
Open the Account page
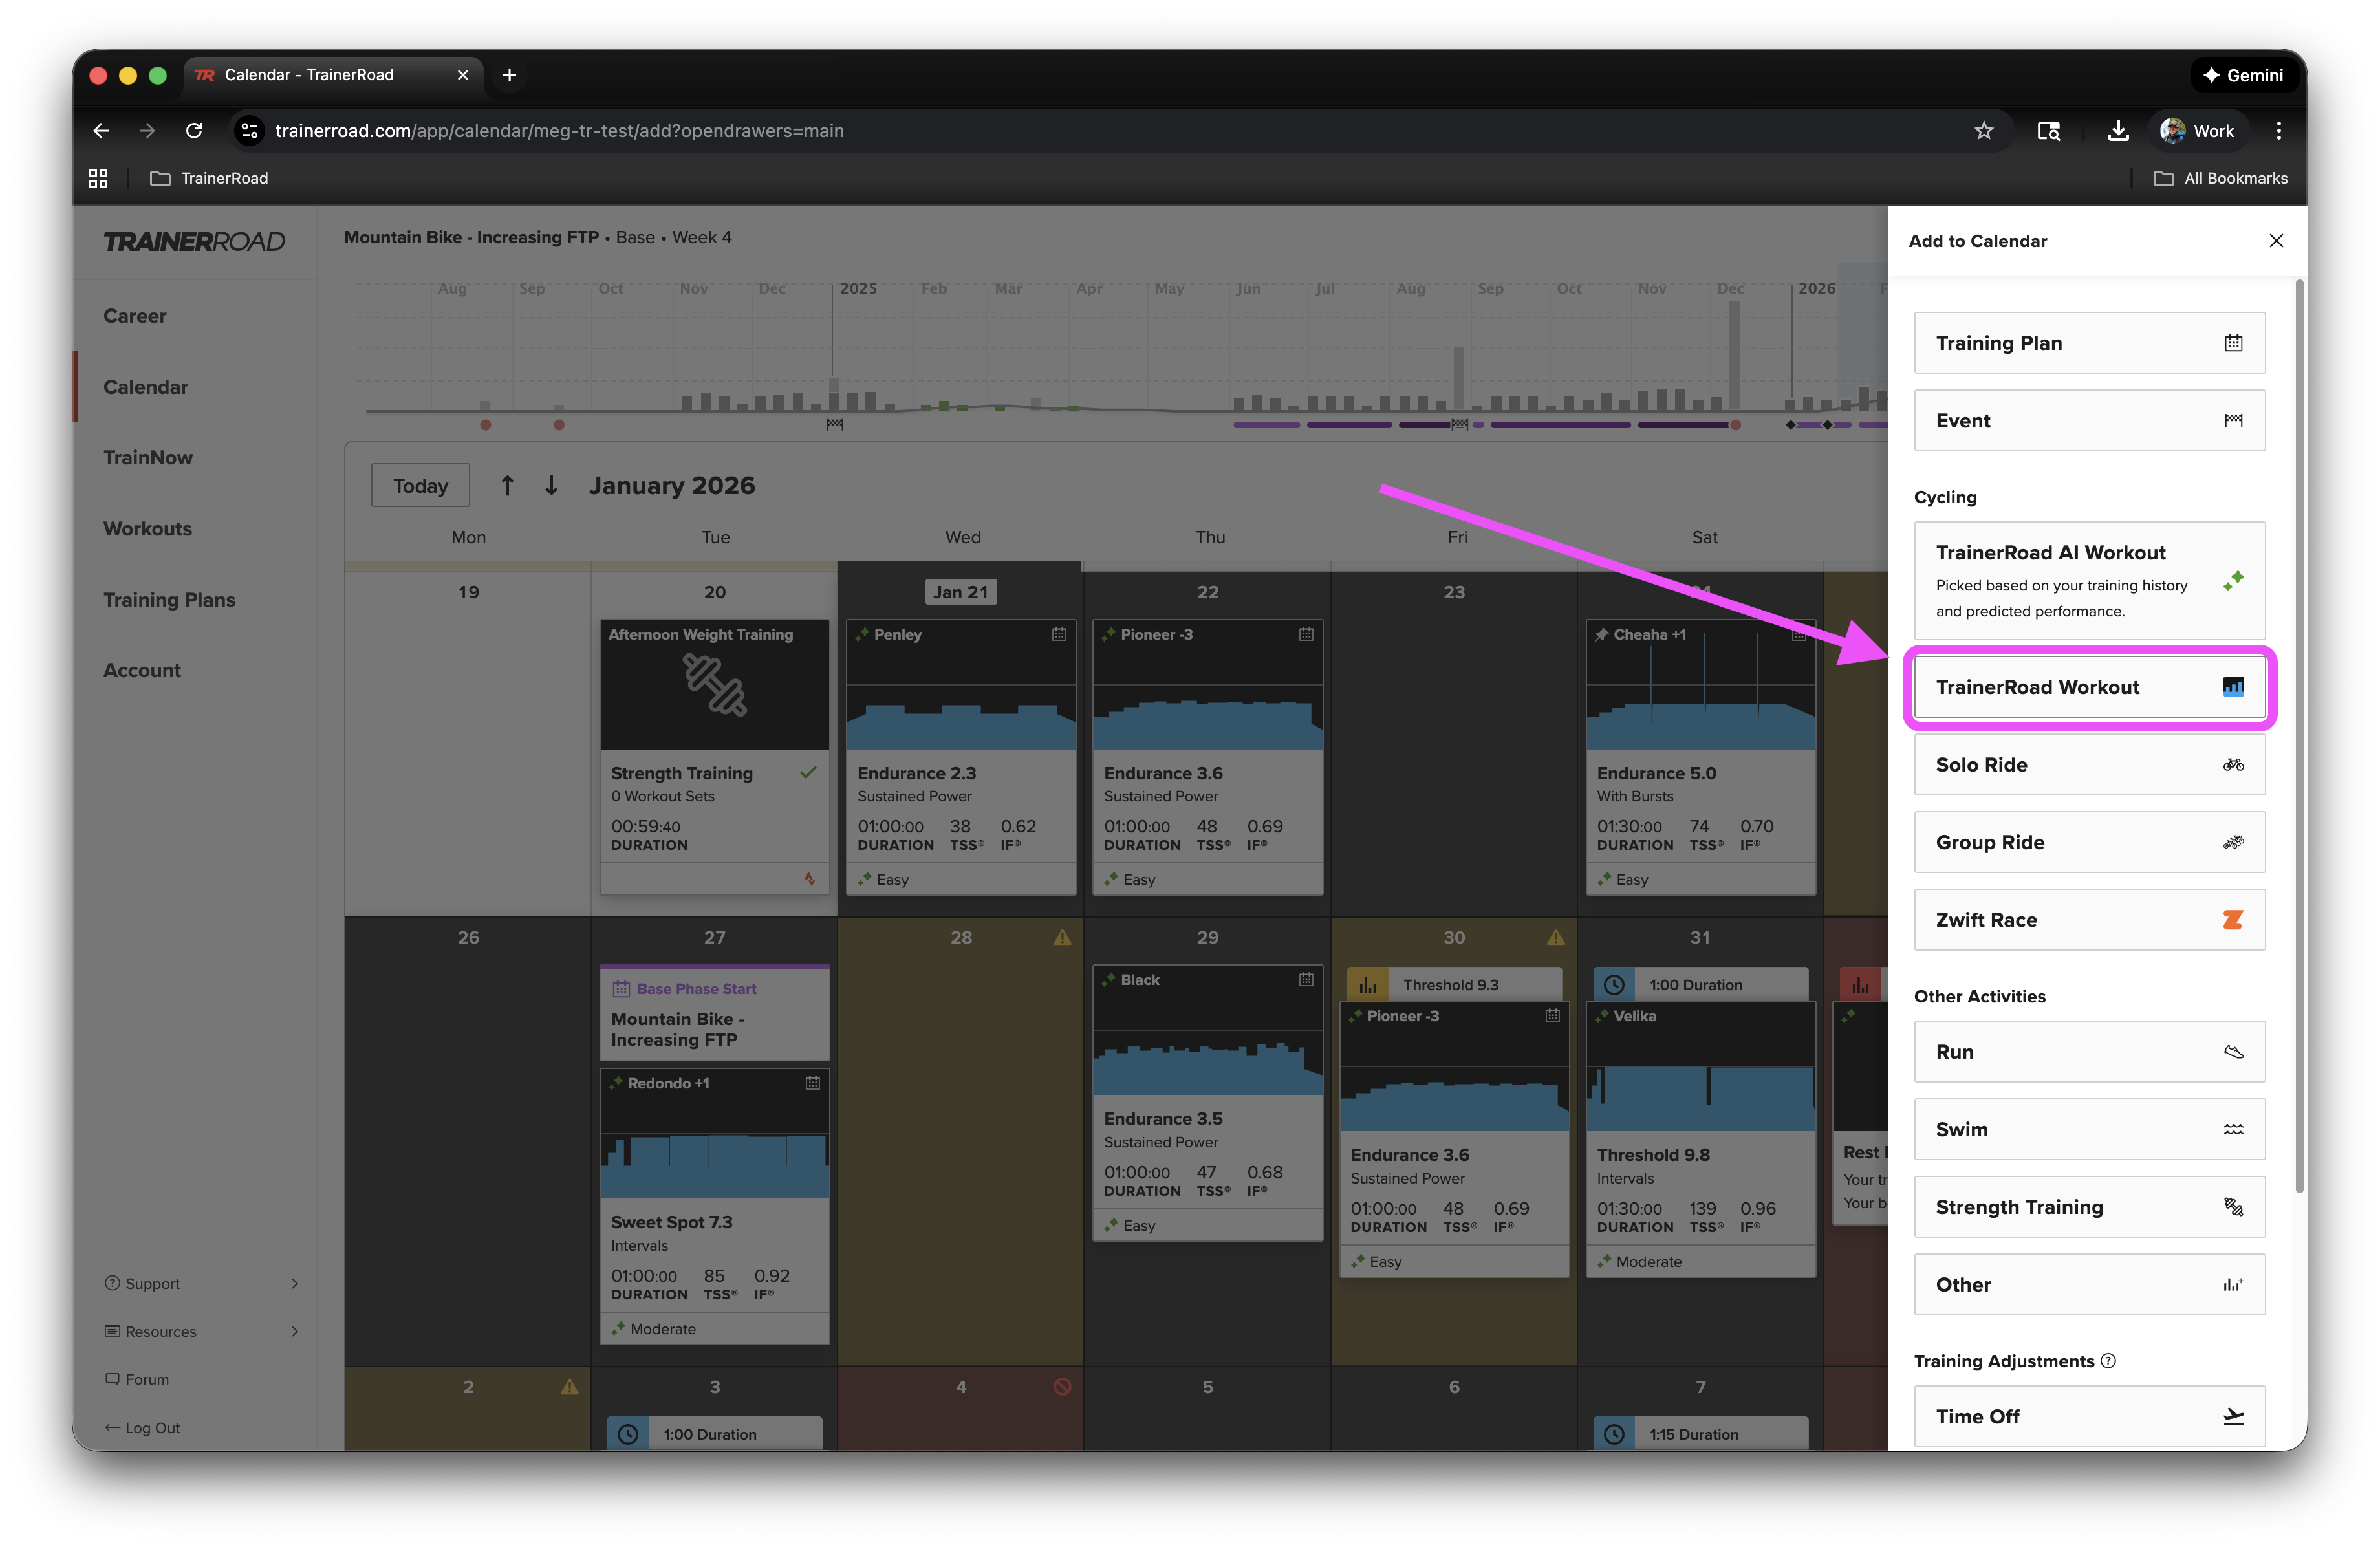pyautogui.click(x=142, y=671)
